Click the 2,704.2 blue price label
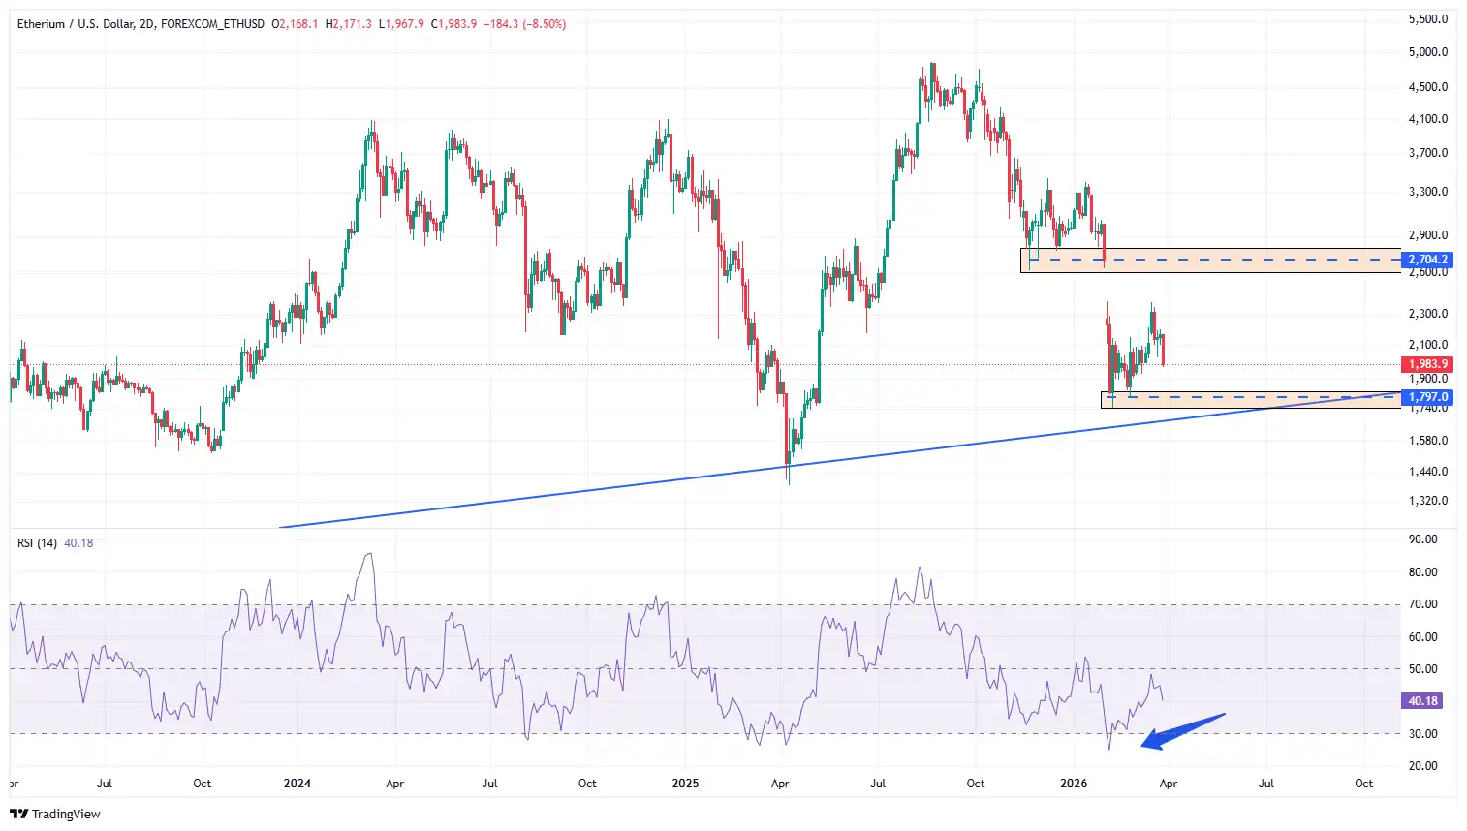The image size is (1467, 831). coord(1427,260)
